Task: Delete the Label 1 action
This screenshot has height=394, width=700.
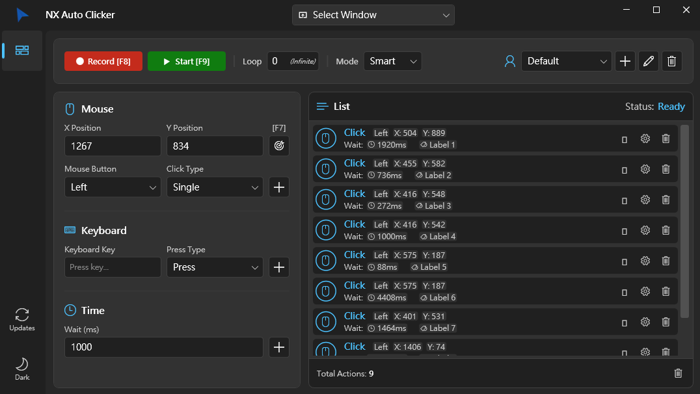Action: tap(666, 138)
